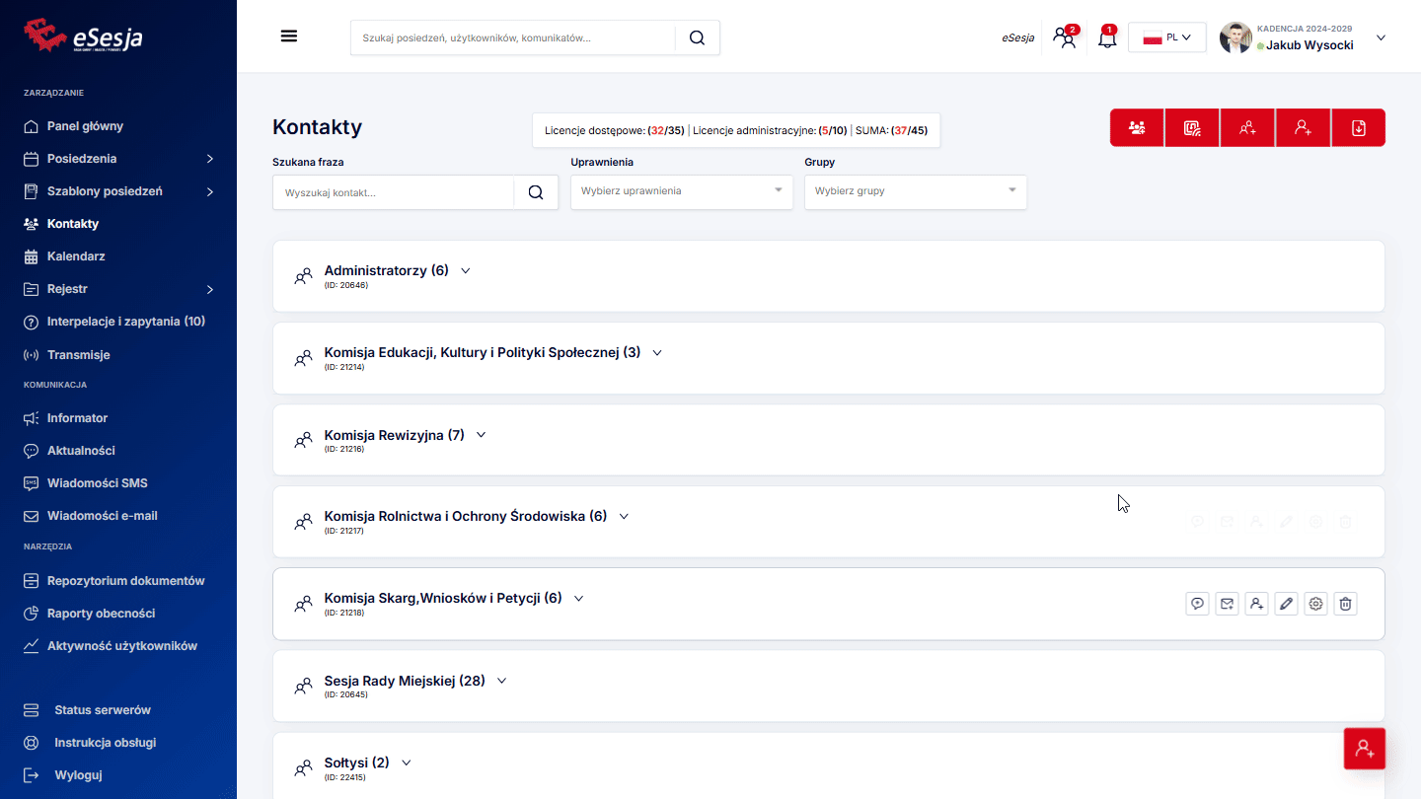
Task: Open Instrukcja obsługi link
Action: (x=105, y=743)
